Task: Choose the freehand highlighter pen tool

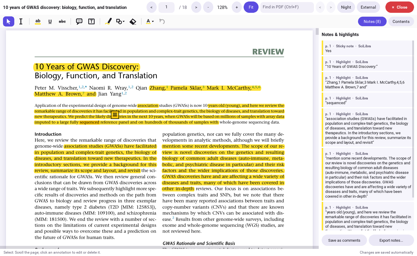Action: click(108, 21)
